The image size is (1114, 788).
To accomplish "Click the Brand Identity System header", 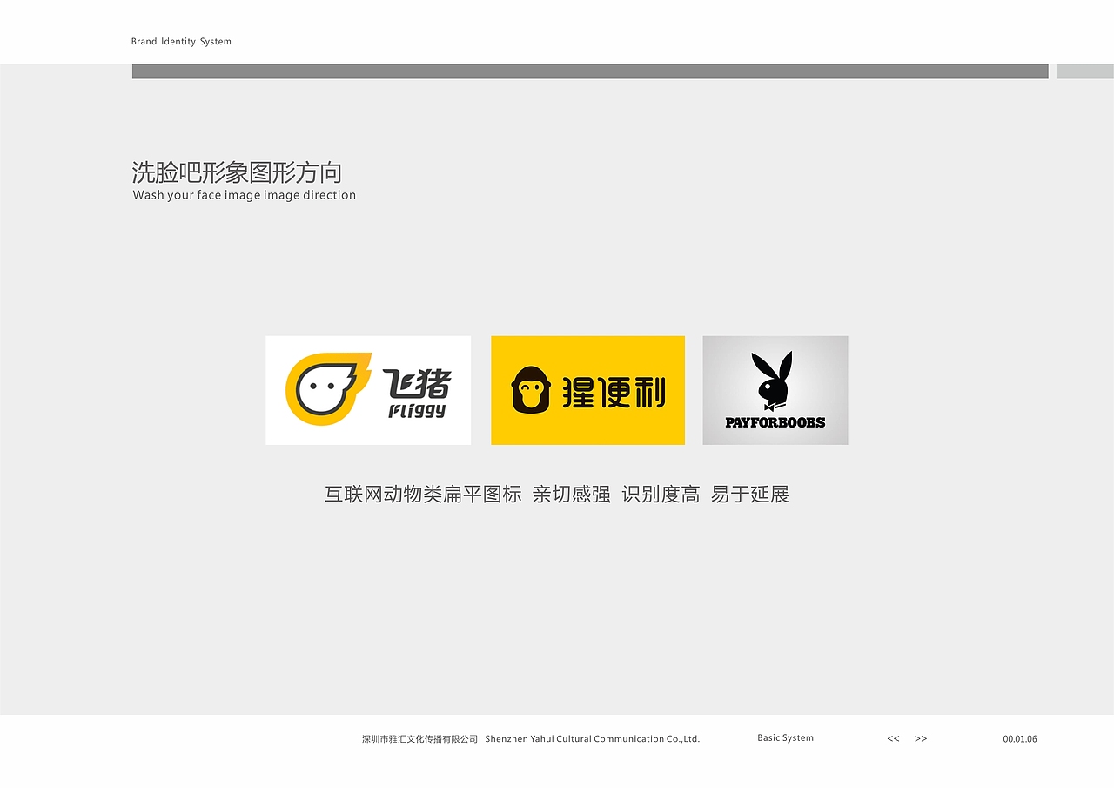I will tap(181, 41).
